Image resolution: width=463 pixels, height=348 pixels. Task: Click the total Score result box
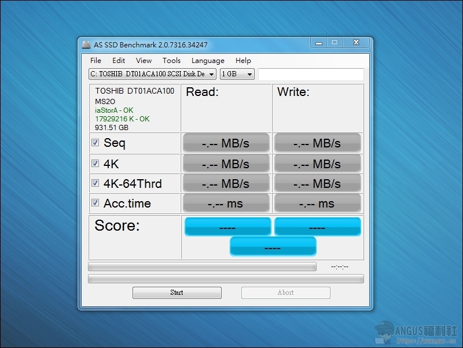273,247
